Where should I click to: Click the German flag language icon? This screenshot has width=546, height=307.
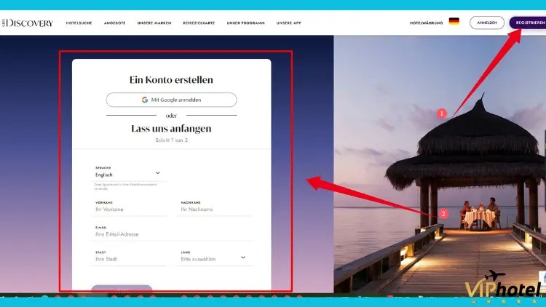[454, 22]
